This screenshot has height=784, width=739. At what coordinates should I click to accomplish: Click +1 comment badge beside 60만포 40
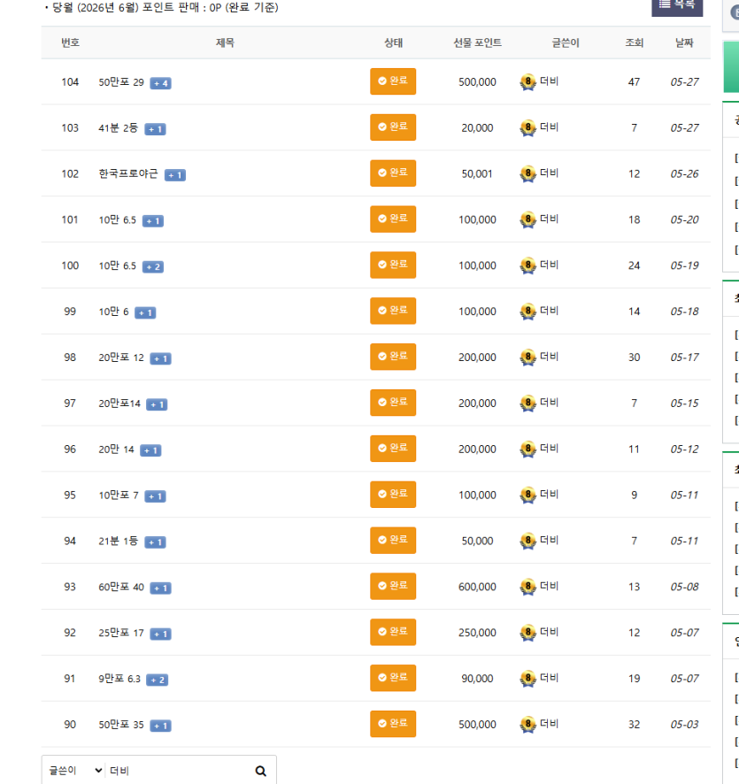click(x=160, y=588)
